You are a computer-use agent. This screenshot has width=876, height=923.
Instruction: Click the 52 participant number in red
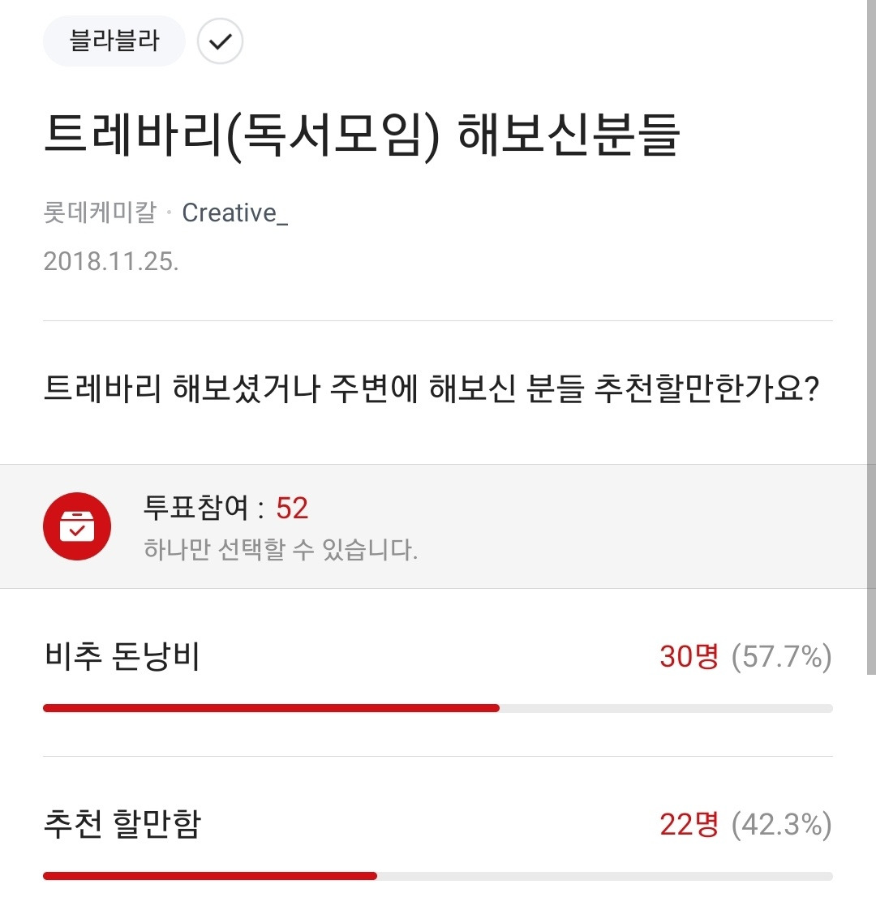[292, 508]
